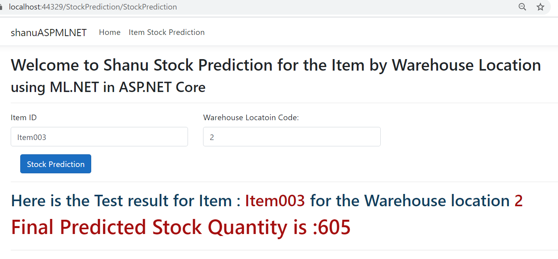Viewport: 558px width, 259px height.
Task: Click the Warehouse Locatoin Code input field
Action: pos(292,137)
